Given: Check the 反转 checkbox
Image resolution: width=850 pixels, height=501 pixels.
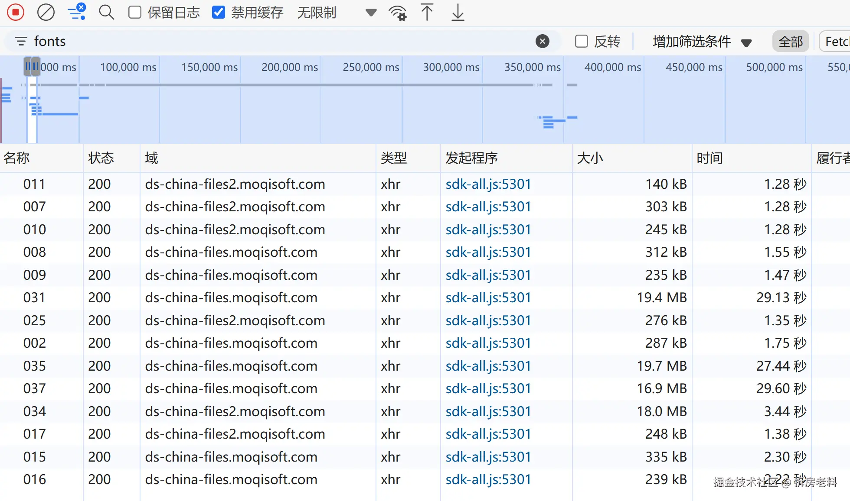Looking at the screenshot, I should 581,41.
